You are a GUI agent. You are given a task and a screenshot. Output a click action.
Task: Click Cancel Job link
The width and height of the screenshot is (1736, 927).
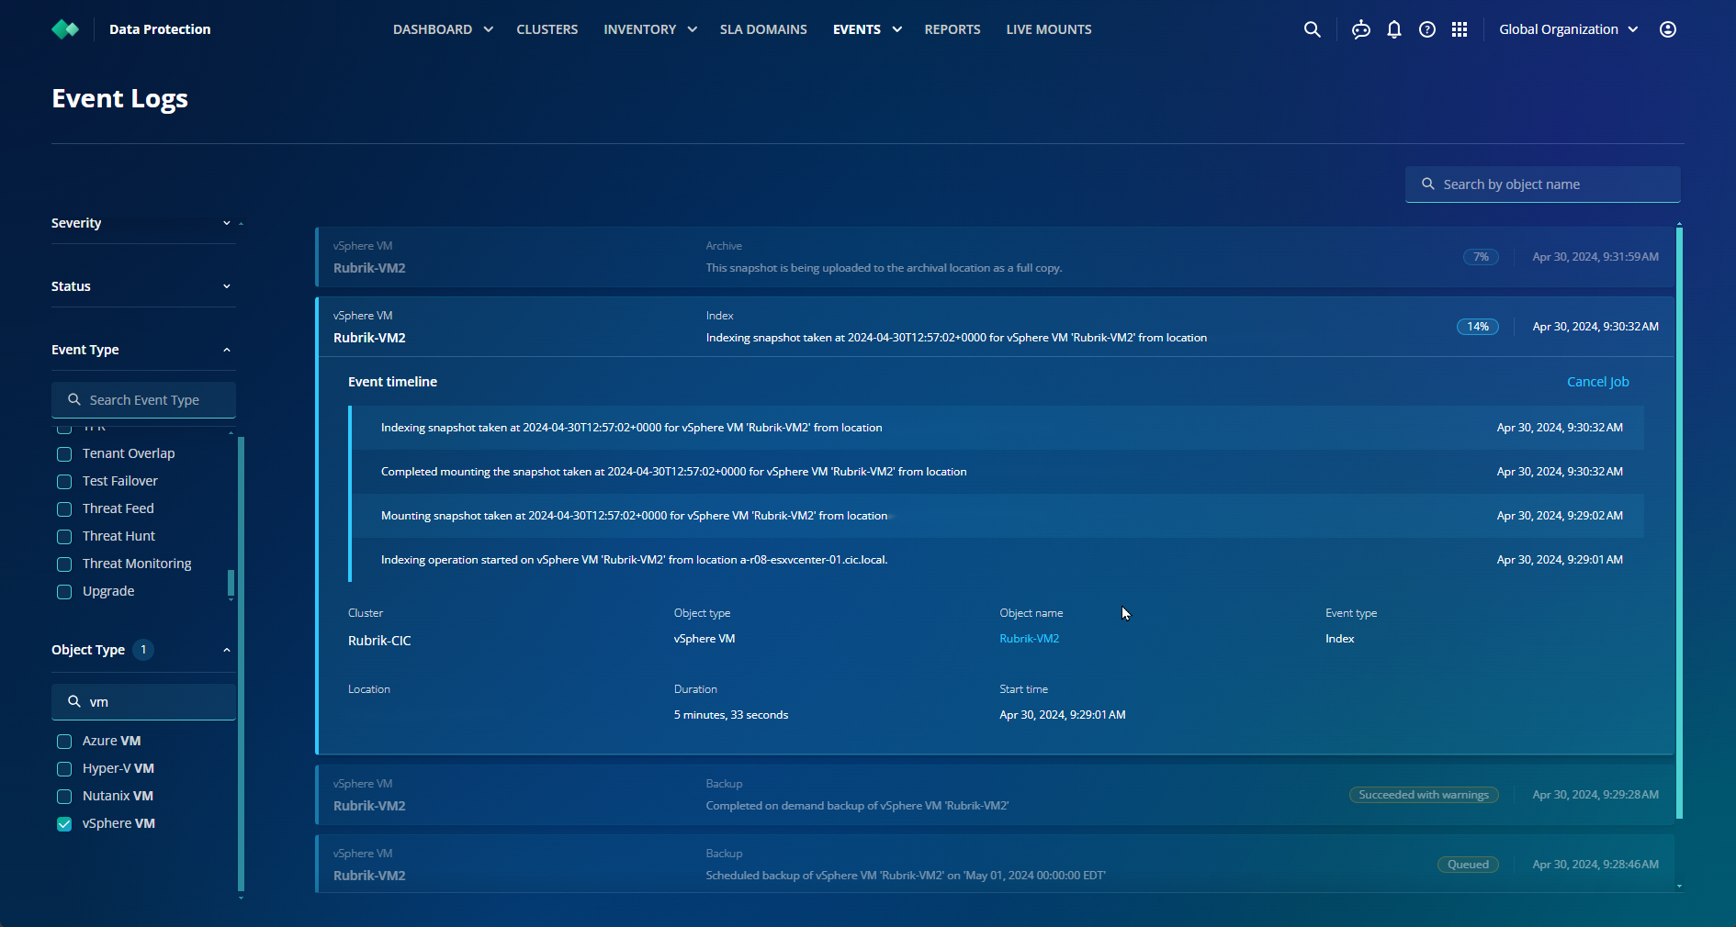click(x=1597, y=382)
